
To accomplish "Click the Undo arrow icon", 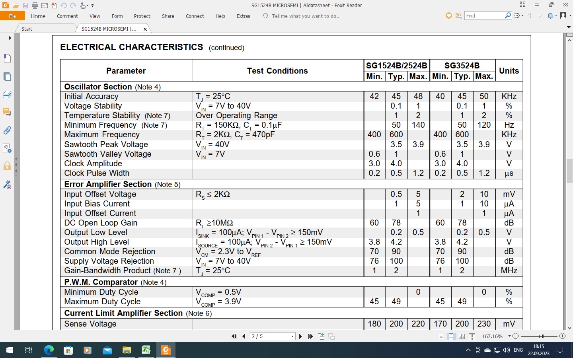I will (x=64, y=6).
